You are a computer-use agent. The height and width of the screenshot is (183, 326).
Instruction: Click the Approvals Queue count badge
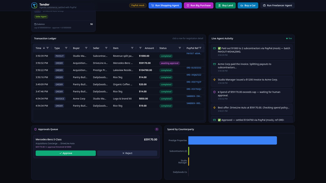coord(157,129)
